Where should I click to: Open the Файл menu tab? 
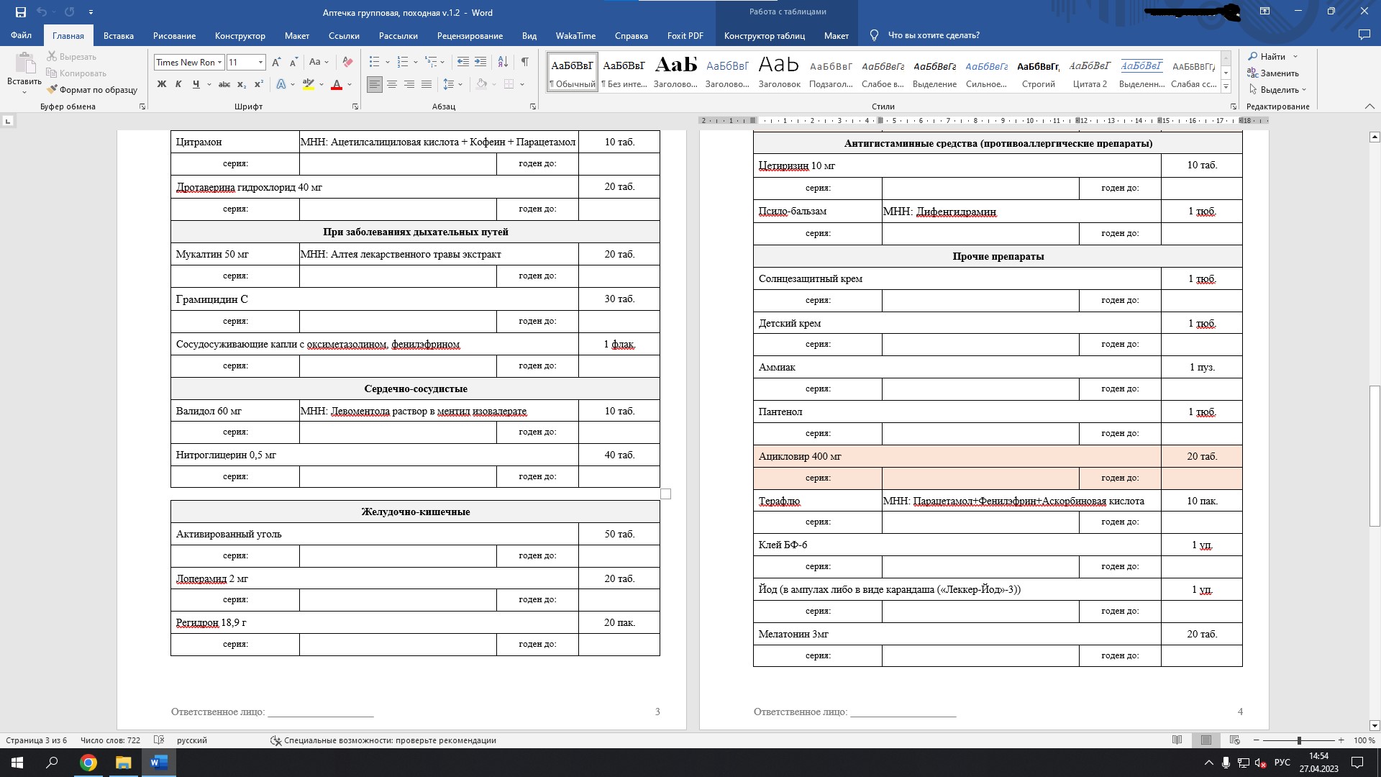coord(21,35)
